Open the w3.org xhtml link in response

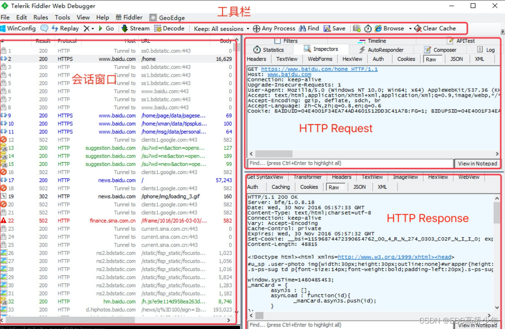(394, 257)
